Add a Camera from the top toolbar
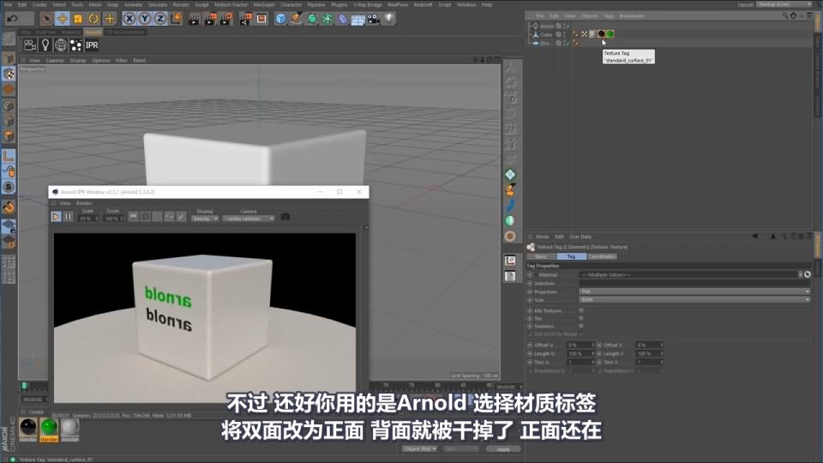 [x=373, y=19]
